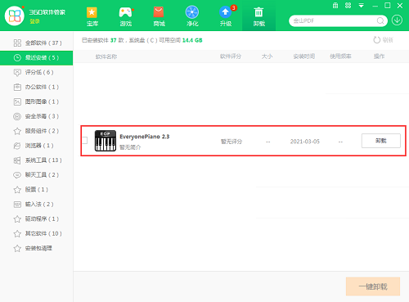Open the 净化 purify icon

(x=192, y=12)
